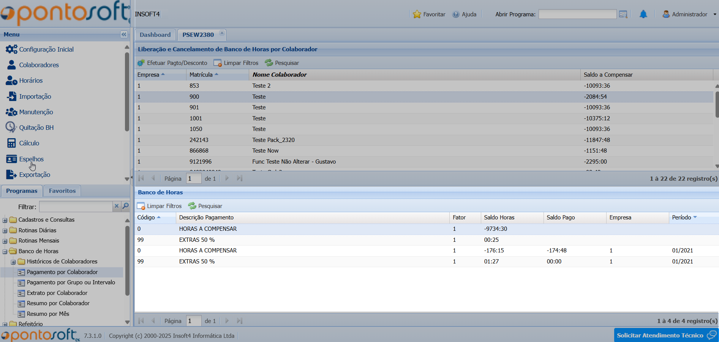Click the Exportação menu icon
The image size is (719, 342).
tap(11, 175)
